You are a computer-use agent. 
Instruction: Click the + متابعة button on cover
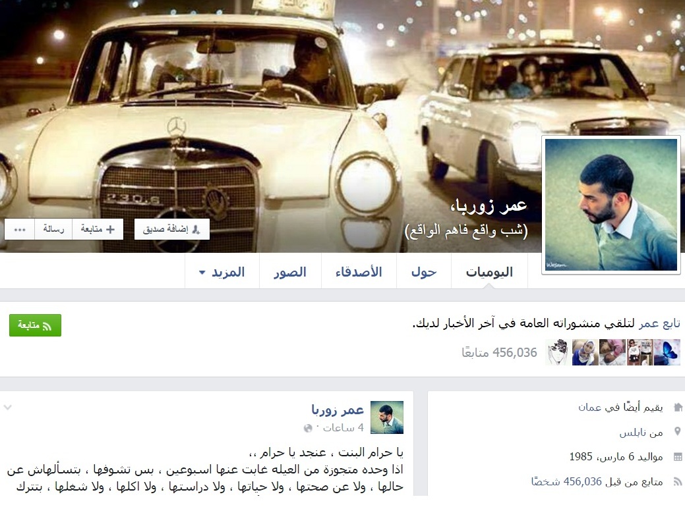click(x=98, y=229)
